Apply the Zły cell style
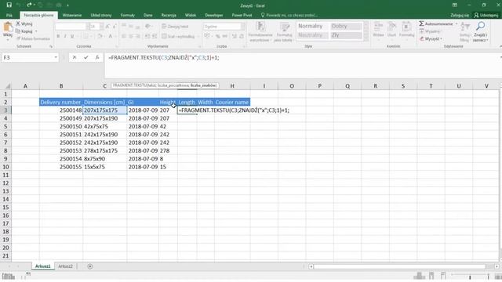The height and width of the screenshot is (282, 502). 346,35
